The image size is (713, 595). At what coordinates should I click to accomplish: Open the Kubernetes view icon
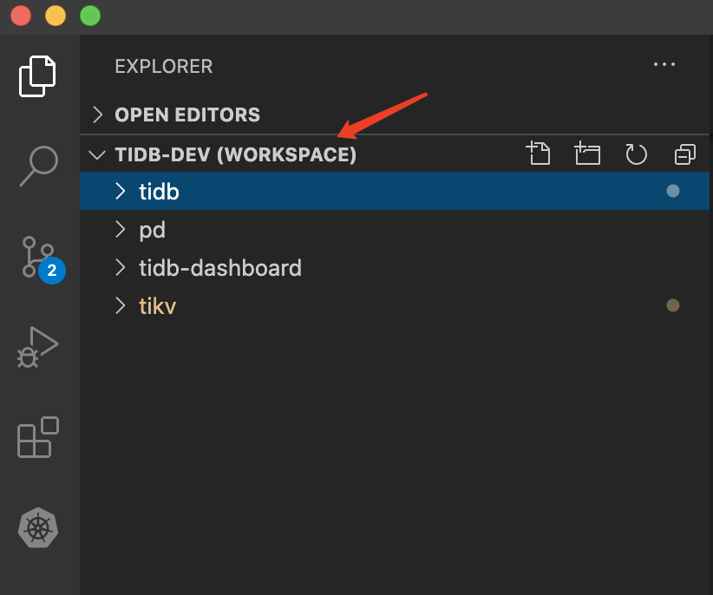(x=38, y=527)
